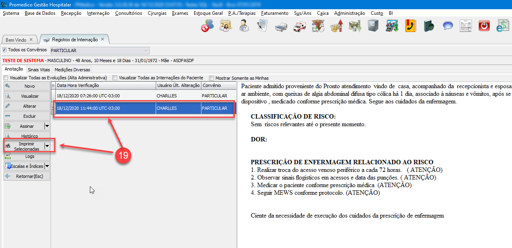Image resolution: width=512 pixels, height=248 pixels.
Task: Click the red power button icon
Action: 484,26
